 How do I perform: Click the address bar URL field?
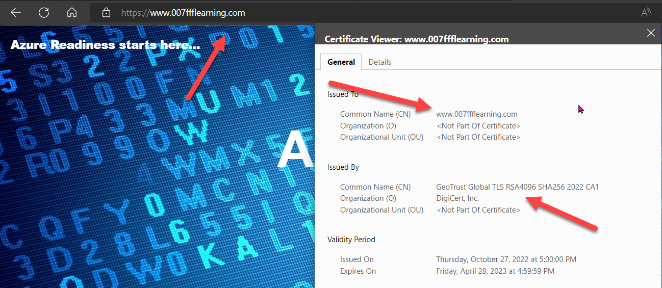point(306,13)
